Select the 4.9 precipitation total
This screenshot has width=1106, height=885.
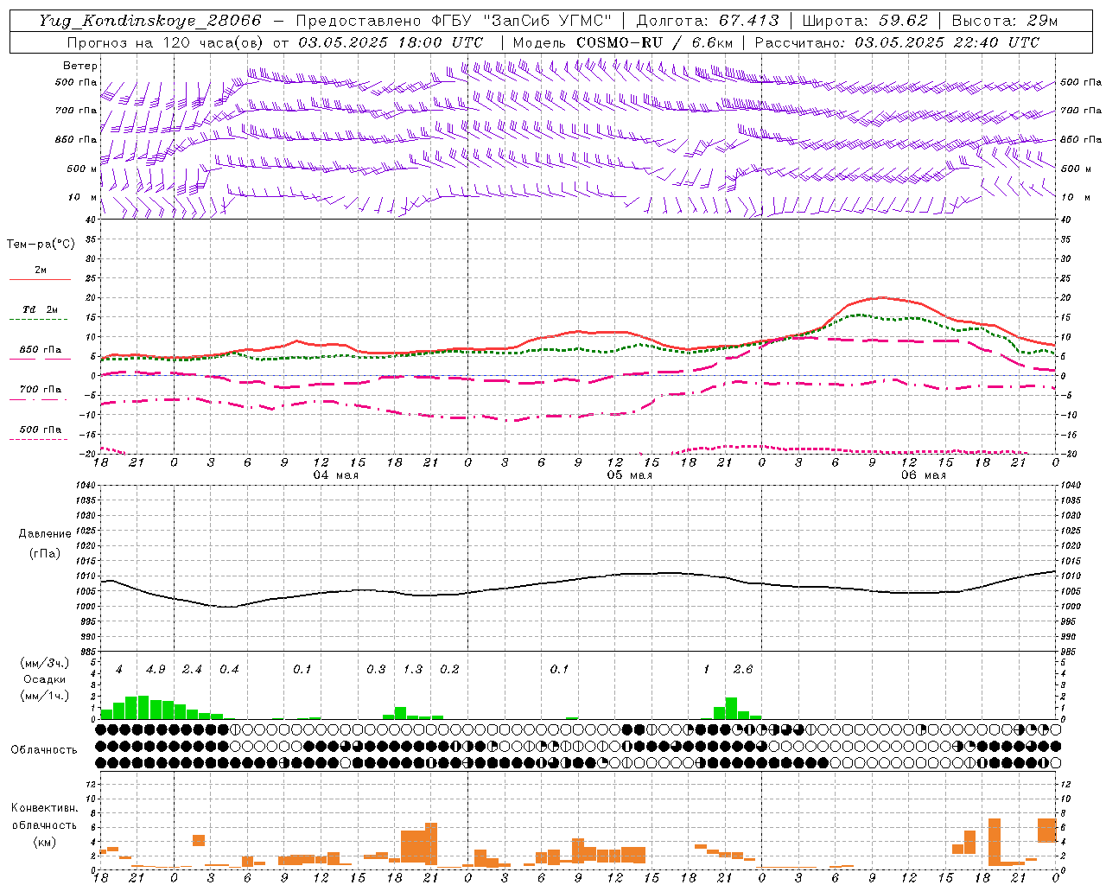156,670
